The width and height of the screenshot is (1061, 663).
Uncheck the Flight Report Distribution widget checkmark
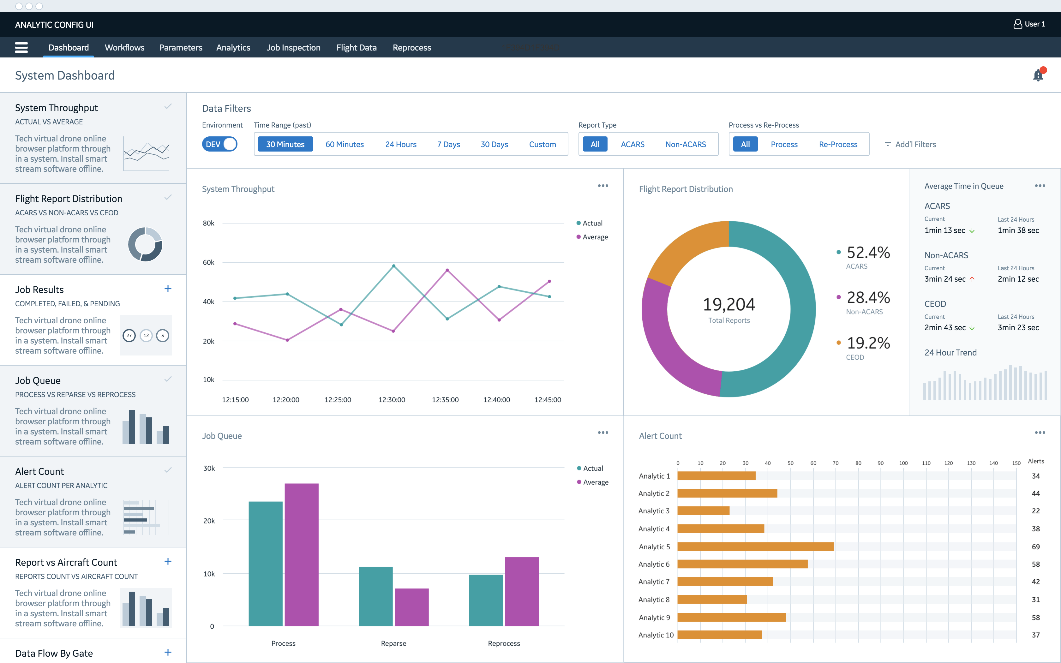tap(167, 197)
